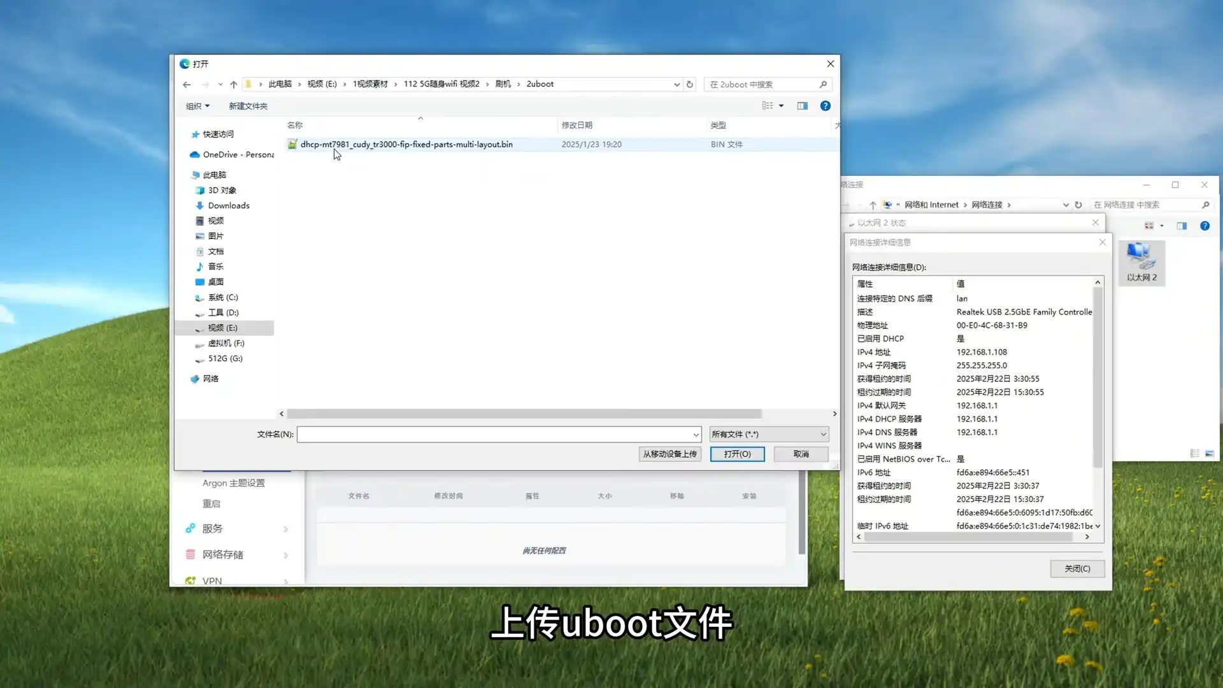Select the dhcp-mt7981 cudy bin file
Image resolution: width=1223 pixels, height=688 pixels.
[406, 145]
